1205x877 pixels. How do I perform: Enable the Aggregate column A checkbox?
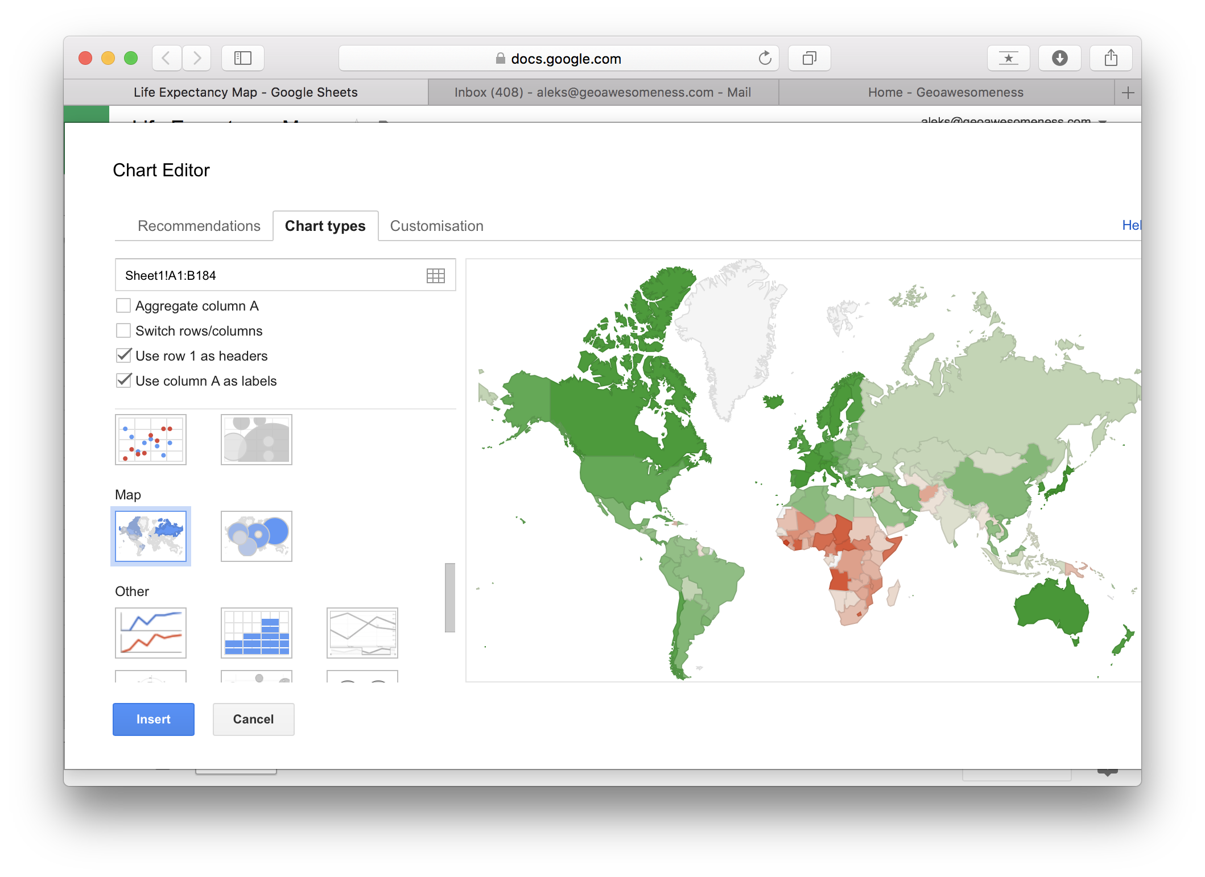(125, 305)
